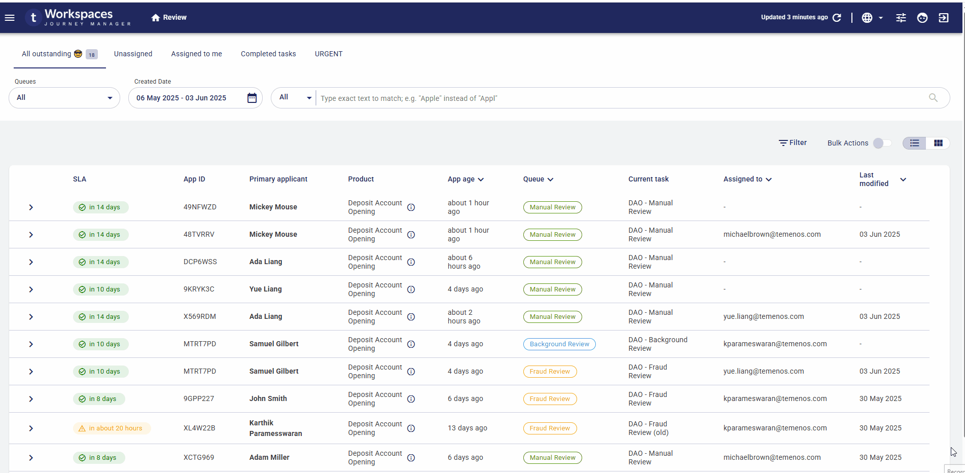Open the URGENT tab
The image size is (965, 473).
329,54
